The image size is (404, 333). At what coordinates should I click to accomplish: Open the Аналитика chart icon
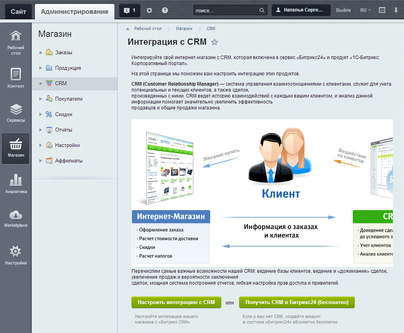(15, 184)
